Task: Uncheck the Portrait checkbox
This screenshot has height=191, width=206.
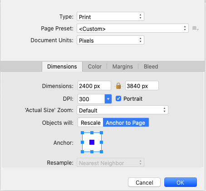Action: click(118, 98)
